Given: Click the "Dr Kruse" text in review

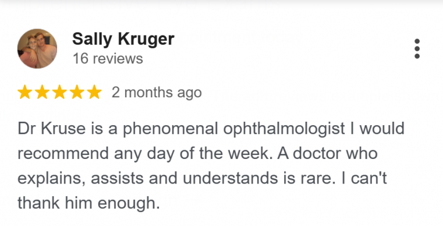Looking at the screenshot, I should coord(51,128).
